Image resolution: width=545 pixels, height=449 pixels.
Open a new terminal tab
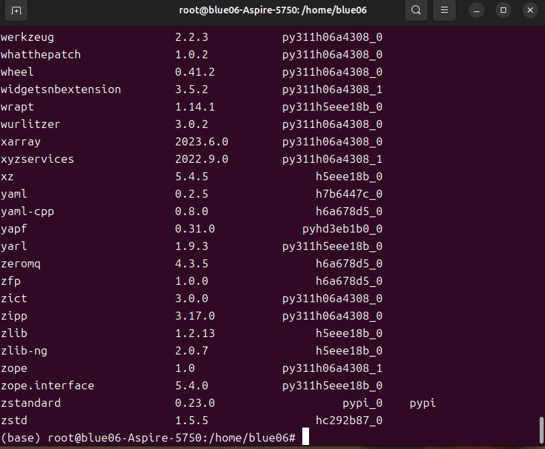point(15,11)
